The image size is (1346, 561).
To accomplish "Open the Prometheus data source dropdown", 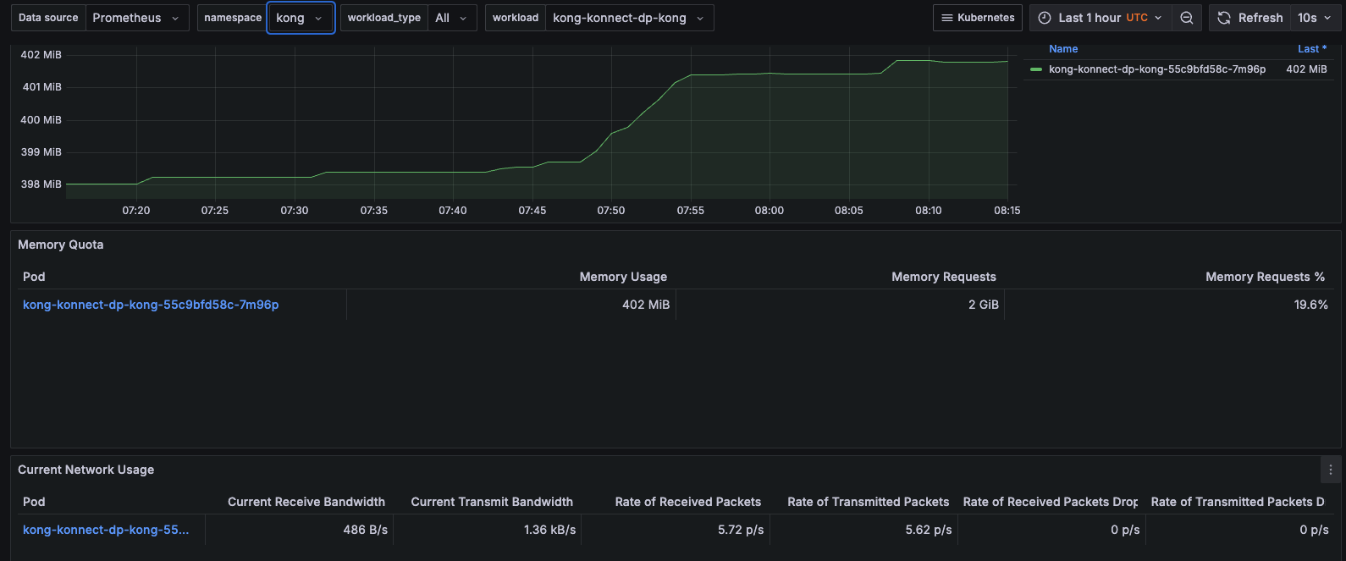I will click(x=137, y=18).
